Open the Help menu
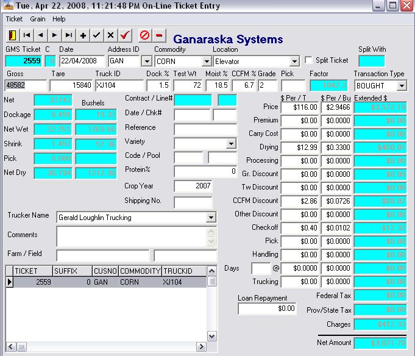The image size is (415, 356). [x=59, y=19]
